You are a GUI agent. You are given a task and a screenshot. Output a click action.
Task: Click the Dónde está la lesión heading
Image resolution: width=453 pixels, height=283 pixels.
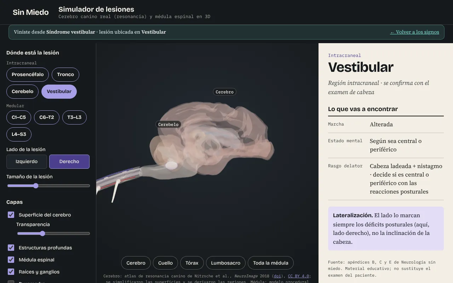[33, 53]
